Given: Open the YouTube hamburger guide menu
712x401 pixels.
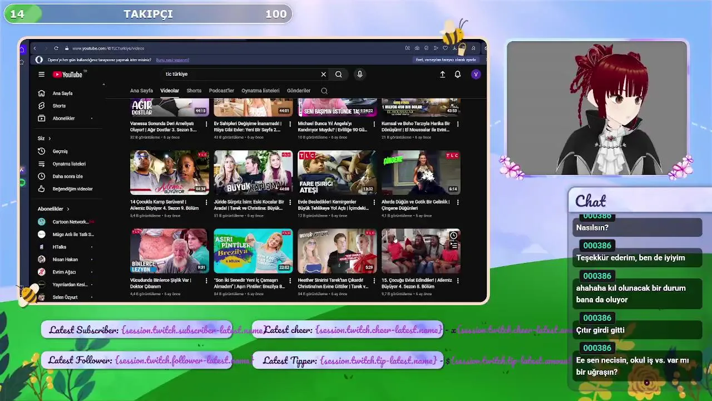Looking at the screenshot, I should point(41,74).
